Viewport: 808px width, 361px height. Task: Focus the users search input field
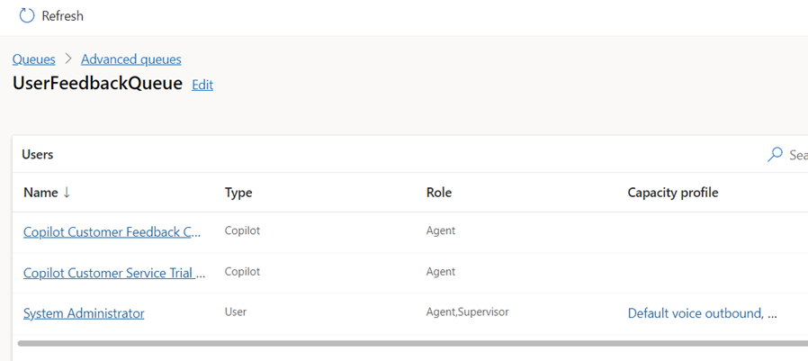796,155
